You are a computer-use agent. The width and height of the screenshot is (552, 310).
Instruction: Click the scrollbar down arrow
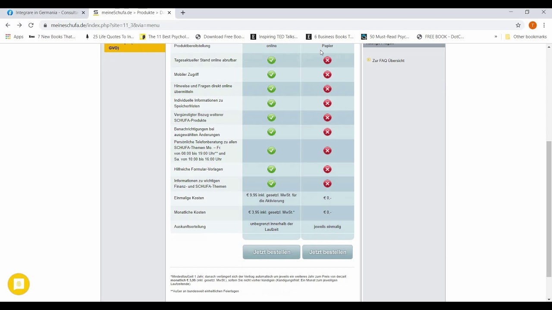549,299
